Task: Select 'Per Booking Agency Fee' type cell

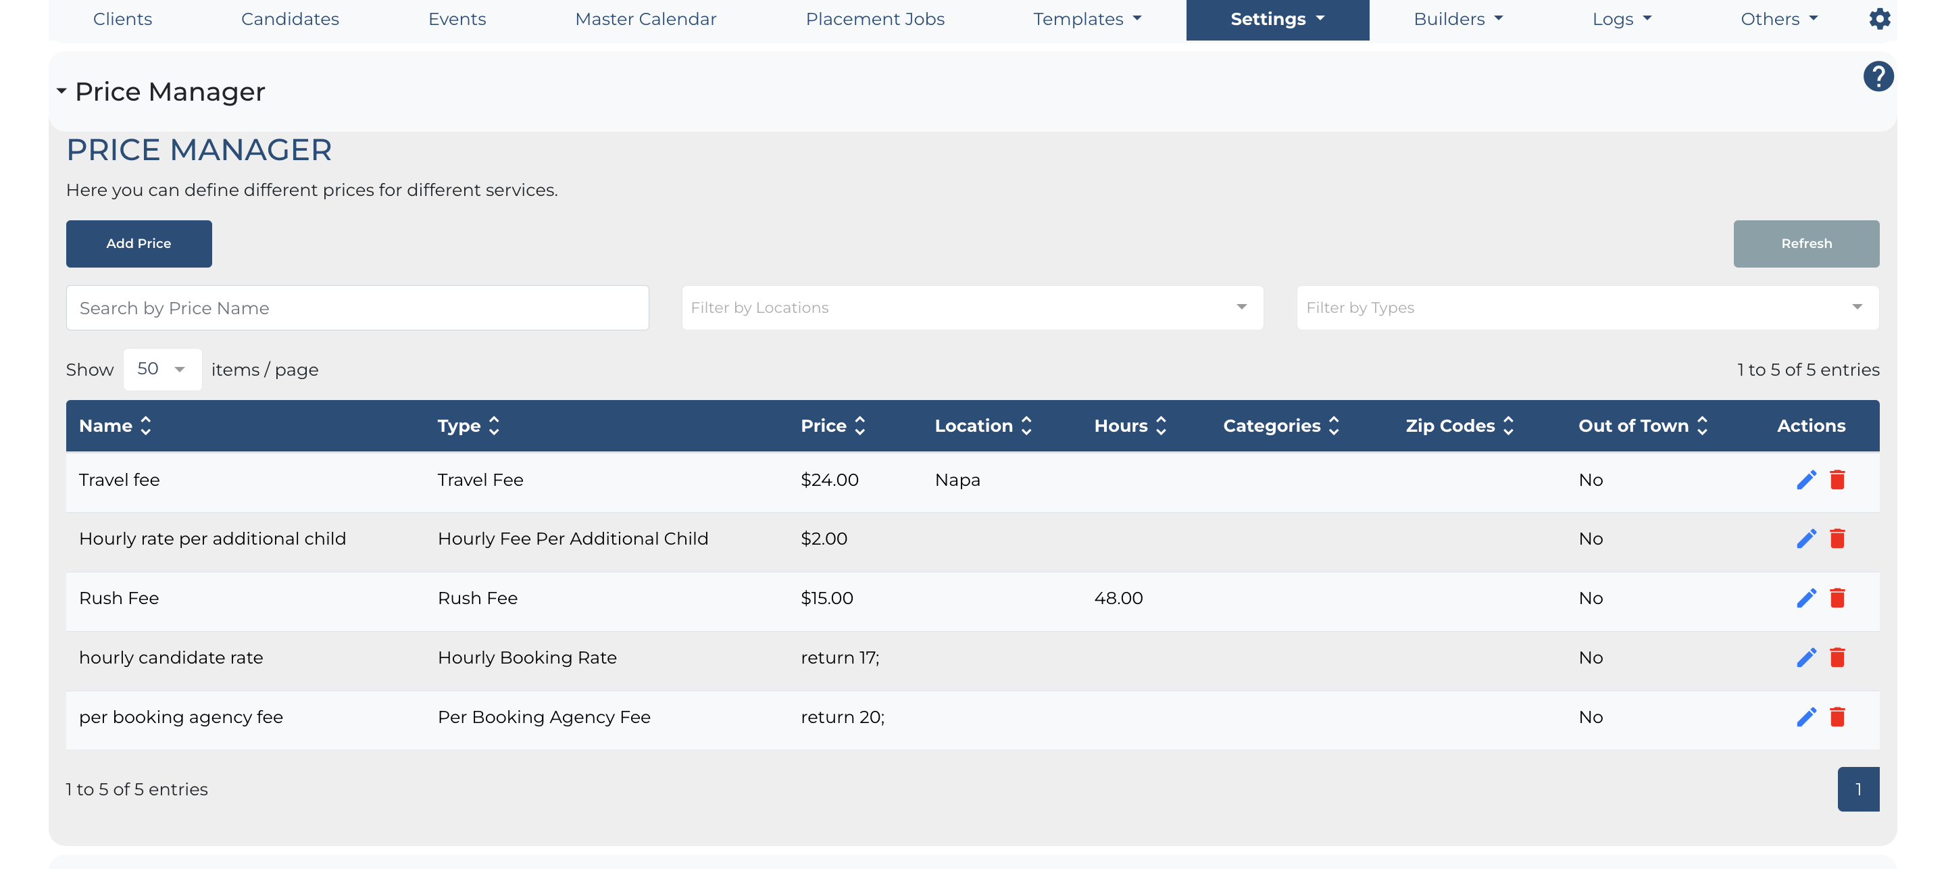Action: click(544, 717)
